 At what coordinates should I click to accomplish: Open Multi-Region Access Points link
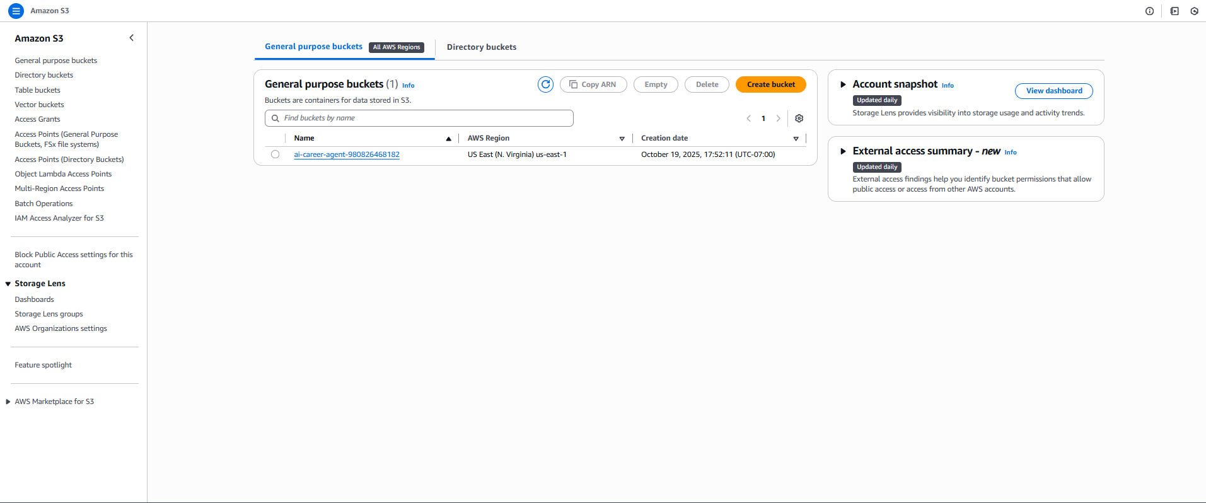[x=59, y=188]
